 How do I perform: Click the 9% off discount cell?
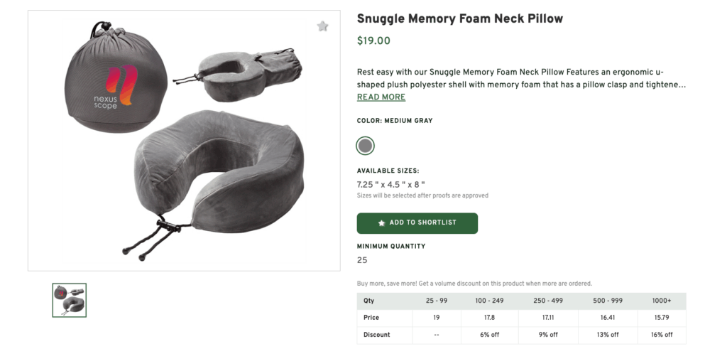click(548, 335)
